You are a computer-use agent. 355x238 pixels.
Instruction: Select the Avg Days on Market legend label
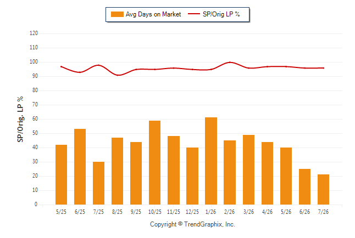coord(153,14)
